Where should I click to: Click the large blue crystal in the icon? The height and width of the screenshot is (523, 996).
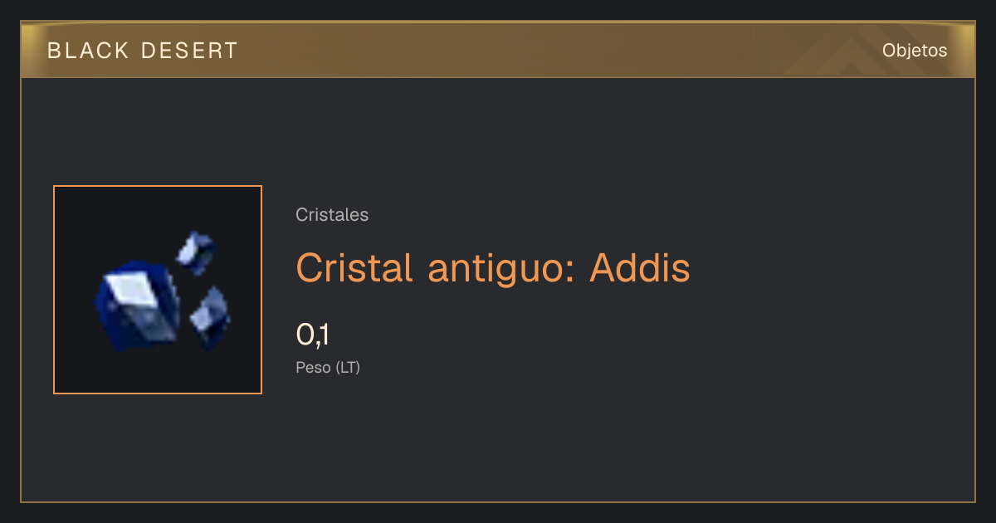click(x=135, y=305)
